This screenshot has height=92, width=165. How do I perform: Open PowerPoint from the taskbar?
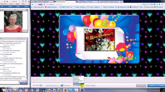pos(26,90)
